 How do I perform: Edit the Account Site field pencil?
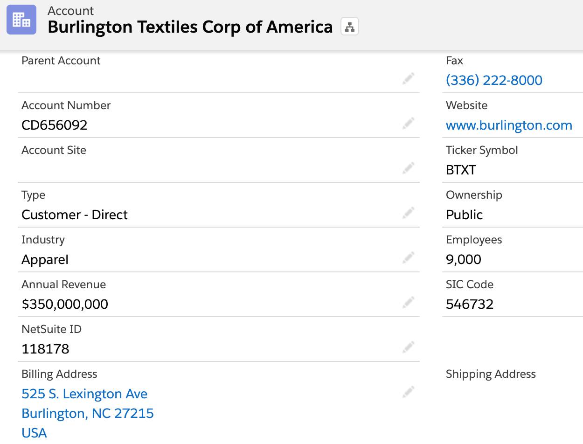[x=409, y=168]
